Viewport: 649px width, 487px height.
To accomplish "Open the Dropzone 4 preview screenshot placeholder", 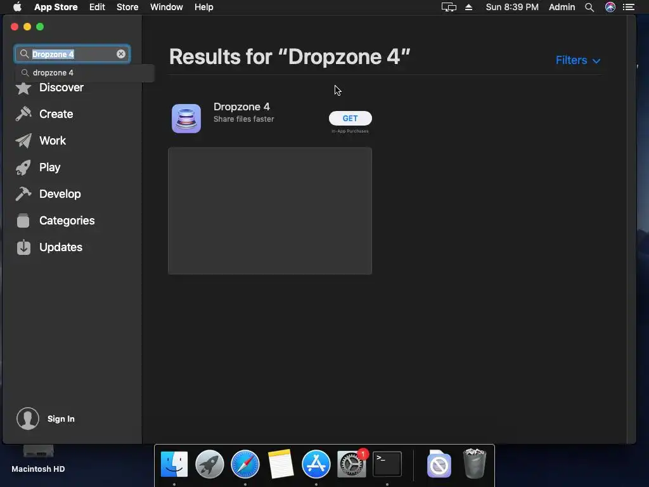I will point(270,211).
